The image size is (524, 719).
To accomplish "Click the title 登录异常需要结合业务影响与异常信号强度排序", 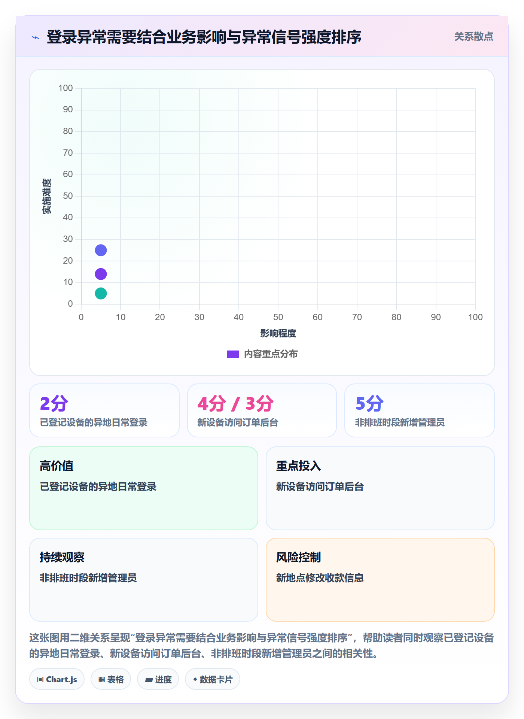I will tap(204, 37).
